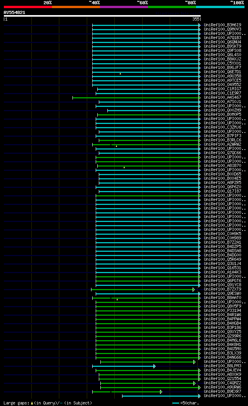The height and width of the screenshot is (406, 248).
Task: Select the UniRef100_B3RLC6 label
Action: (222, 140)
